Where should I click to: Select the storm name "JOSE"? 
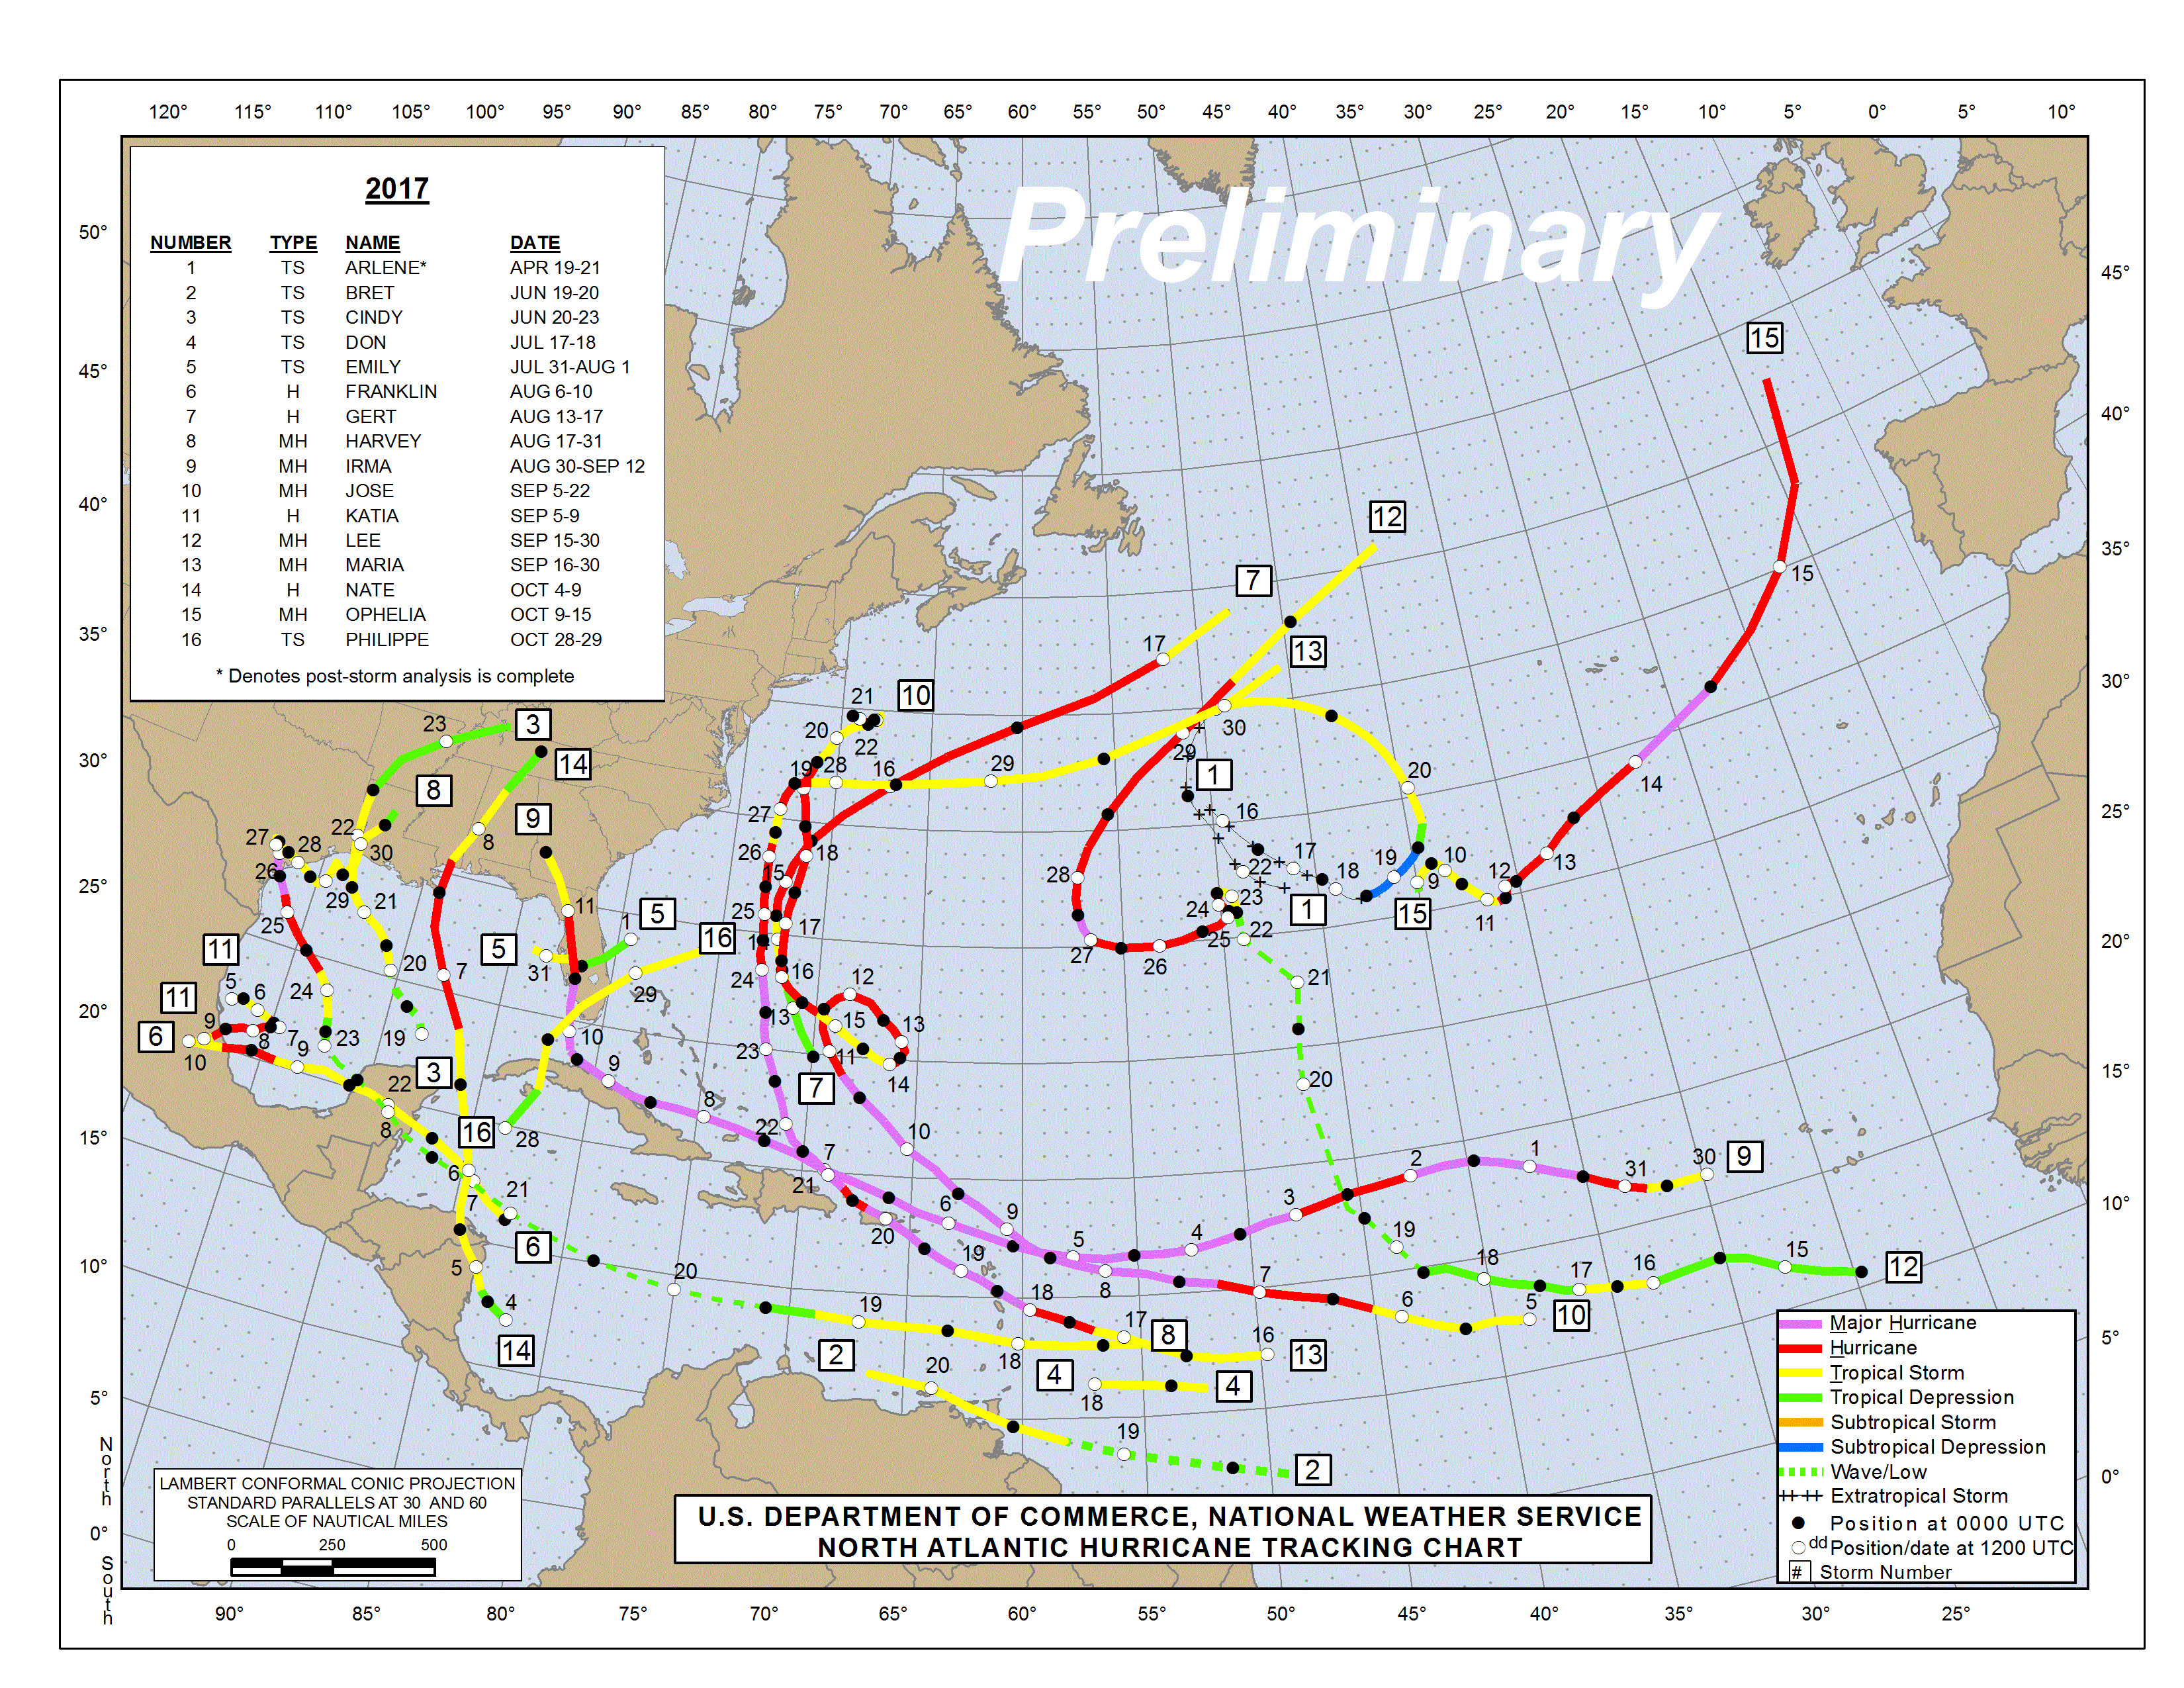coord(370,491)
